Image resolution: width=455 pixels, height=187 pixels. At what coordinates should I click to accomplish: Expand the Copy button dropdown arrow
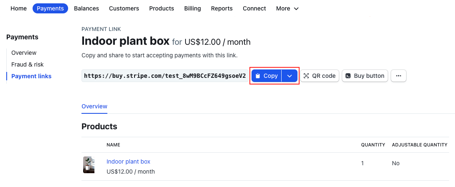[x=290, y=76]
